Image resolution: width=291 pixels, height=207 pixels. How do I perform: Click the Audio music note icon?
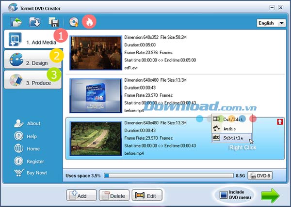coord(216,128)
